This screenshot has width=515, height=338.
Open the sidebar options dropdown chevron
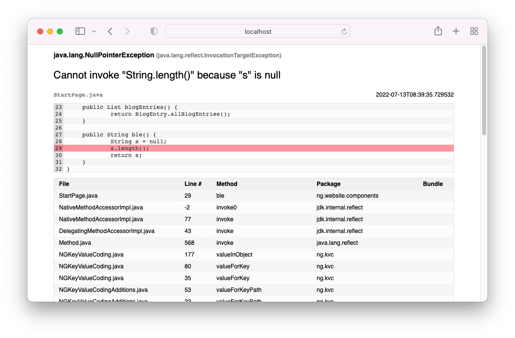pos(94,31)
